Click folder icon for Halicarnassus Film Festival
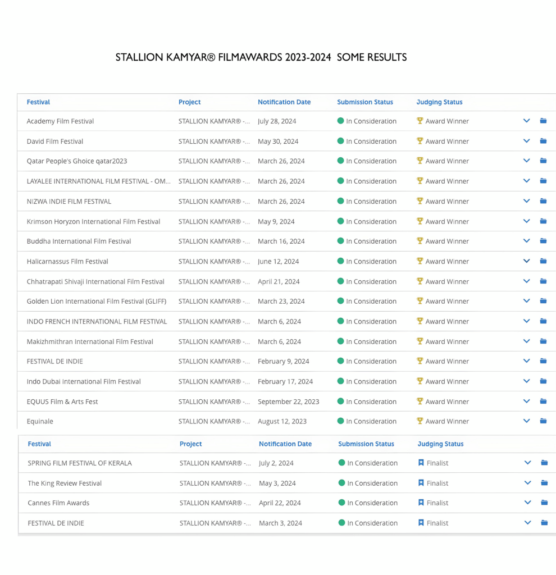 [543, 261]
